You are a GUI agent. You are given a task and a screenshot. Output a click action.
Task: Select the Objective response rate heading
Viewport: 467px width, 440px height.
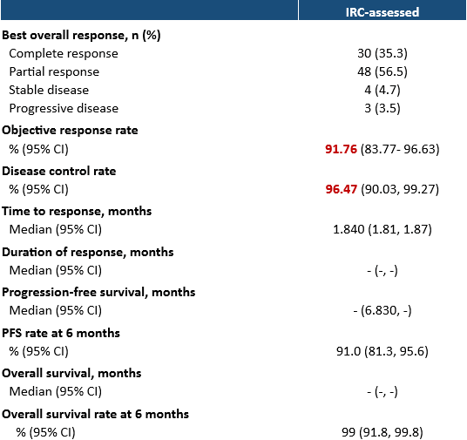click(x=70, y=130)
